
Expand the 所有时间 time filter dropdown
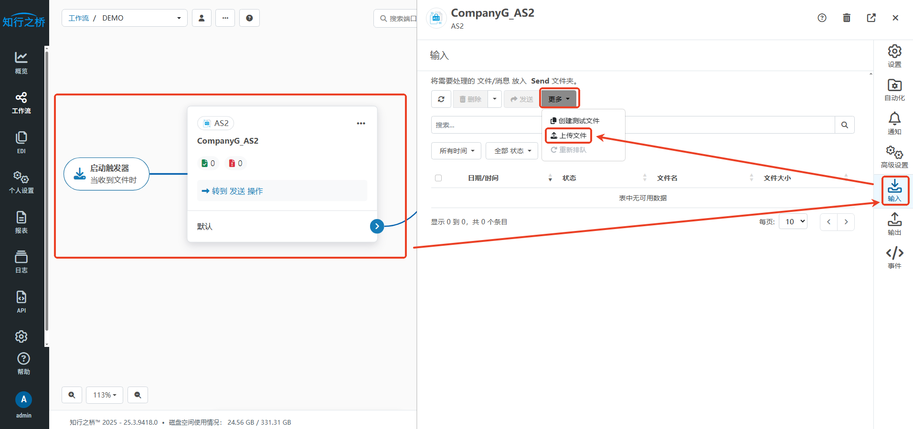tap(456, 151)
